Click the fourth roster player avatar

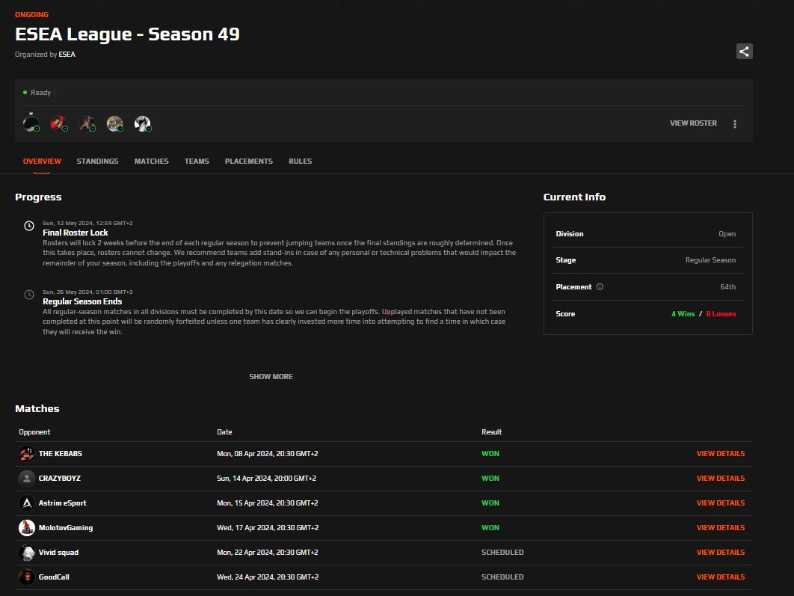(115, 123)
